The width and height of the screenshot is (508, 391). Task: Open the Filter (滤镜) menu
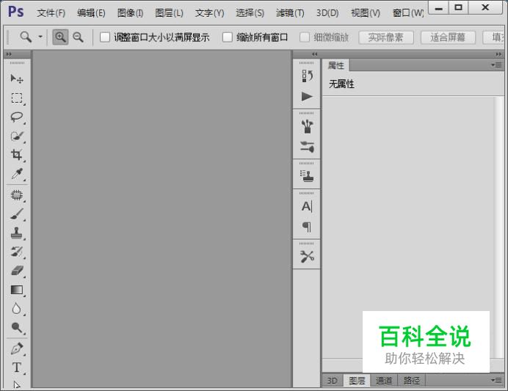[290, 13]
